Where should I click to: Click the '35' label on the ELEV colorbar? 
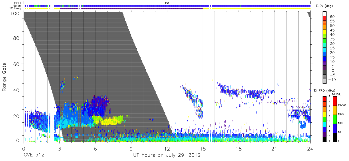[332, 39]
